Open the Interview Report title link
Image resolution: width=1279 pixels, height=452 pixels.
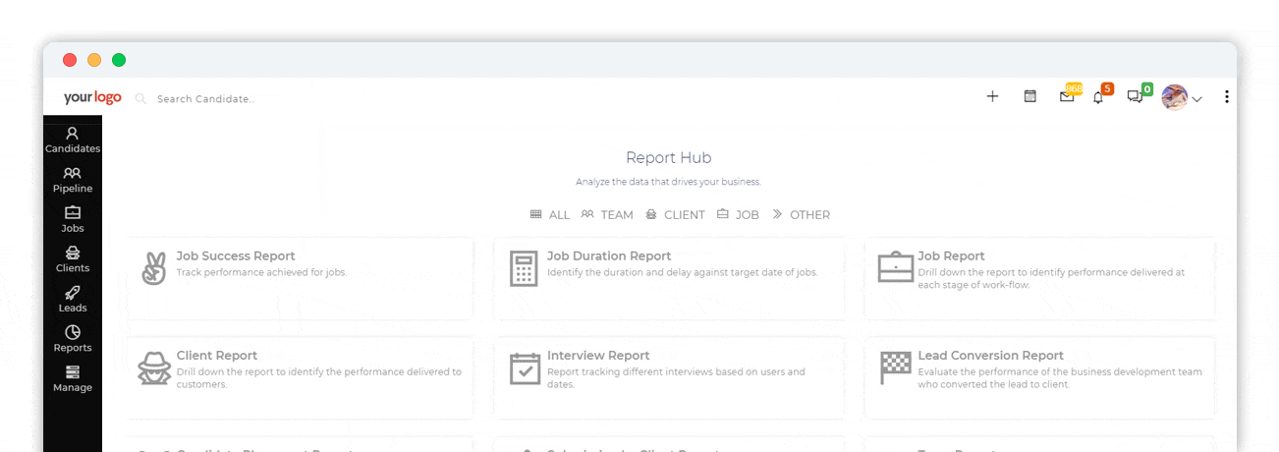coord(598,356)
